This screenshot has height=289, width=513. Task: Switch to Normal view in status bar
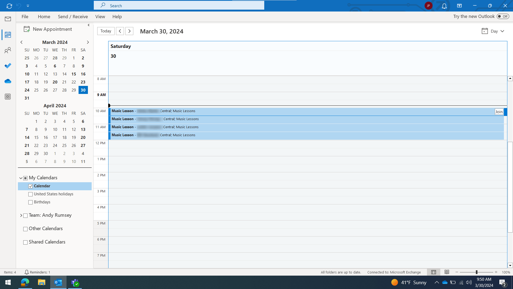(434, 272)
